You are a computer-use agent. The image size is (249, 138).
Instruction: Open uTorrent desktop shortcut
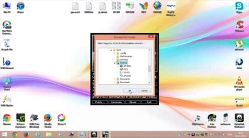tap(239, 45)
